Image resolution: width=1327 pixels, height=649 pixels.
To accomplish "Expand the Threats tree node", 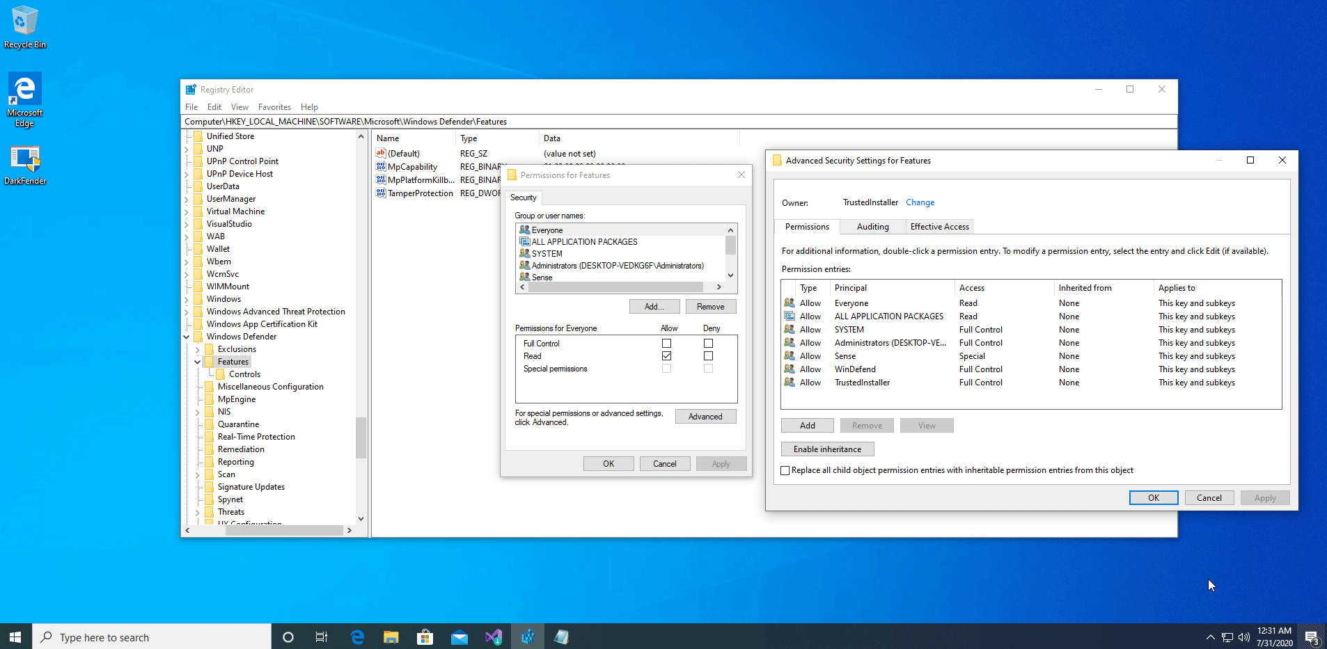I will (198, 512).
